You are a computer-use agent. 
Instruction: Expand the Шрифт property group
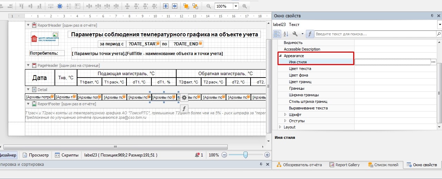[285, 115]
